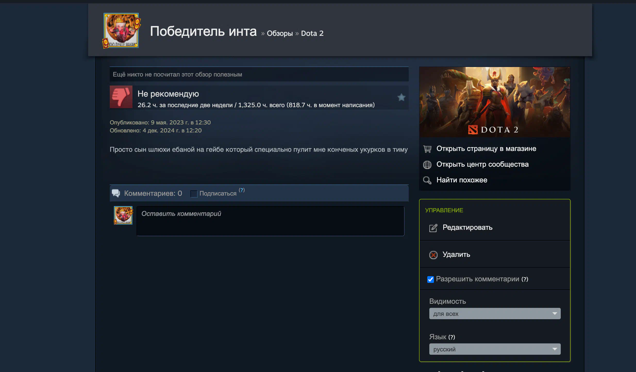Choose Удалить to delete the review
The image size is (636, 372).
pyautogui.click(x=456, y=255)
